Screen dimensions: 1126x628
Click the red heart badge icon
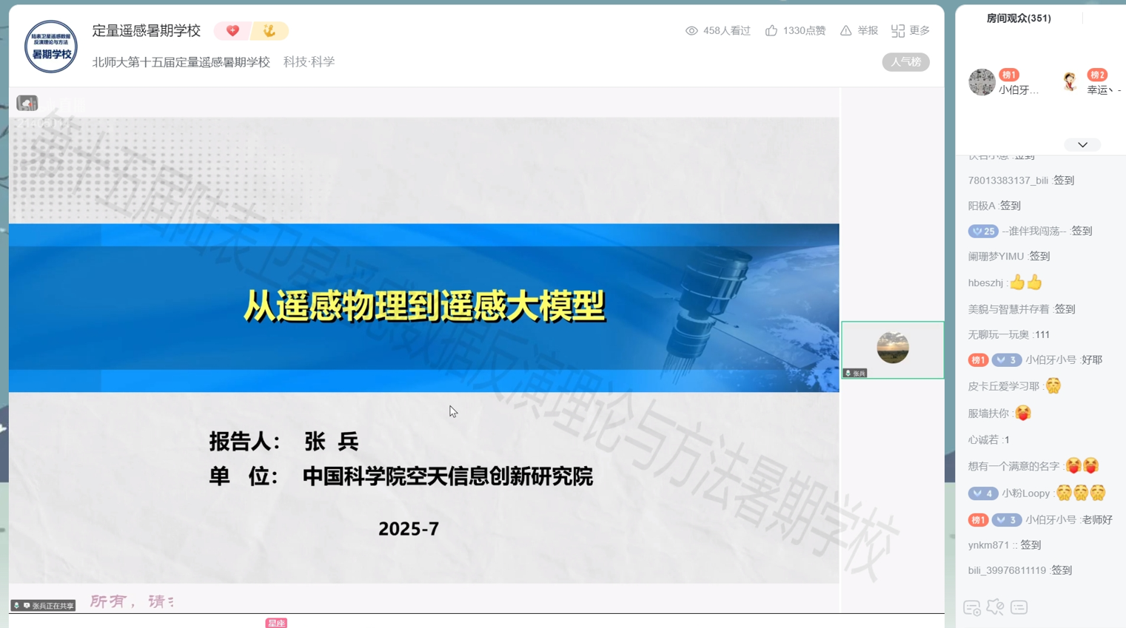click(x=232, y=31)
